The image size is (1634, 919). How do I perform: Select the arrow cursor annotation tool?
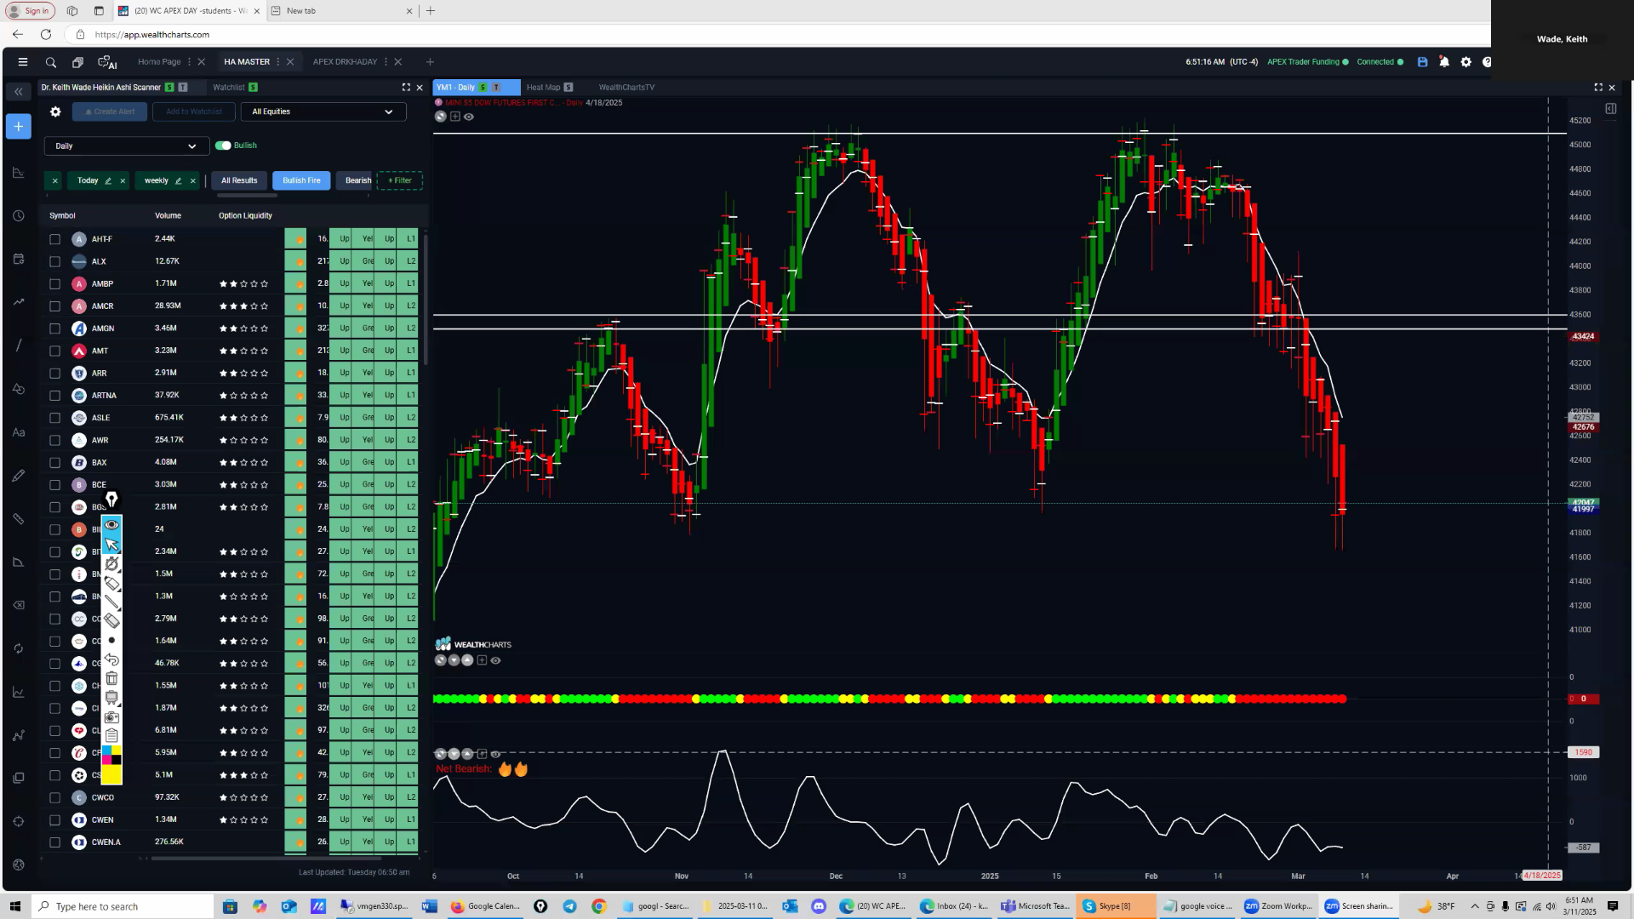coord(111,544)
